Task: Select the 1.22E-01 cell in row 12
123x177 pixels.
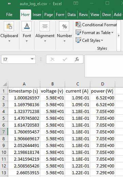Action: (78, 166)
